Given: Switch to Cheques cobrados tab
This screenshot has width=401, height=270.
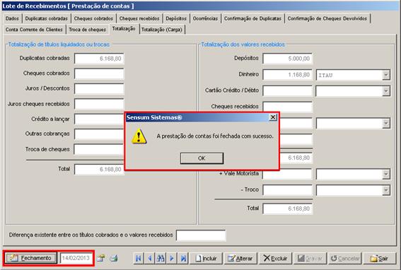Looking at the screenshot, I should [93, 18].
